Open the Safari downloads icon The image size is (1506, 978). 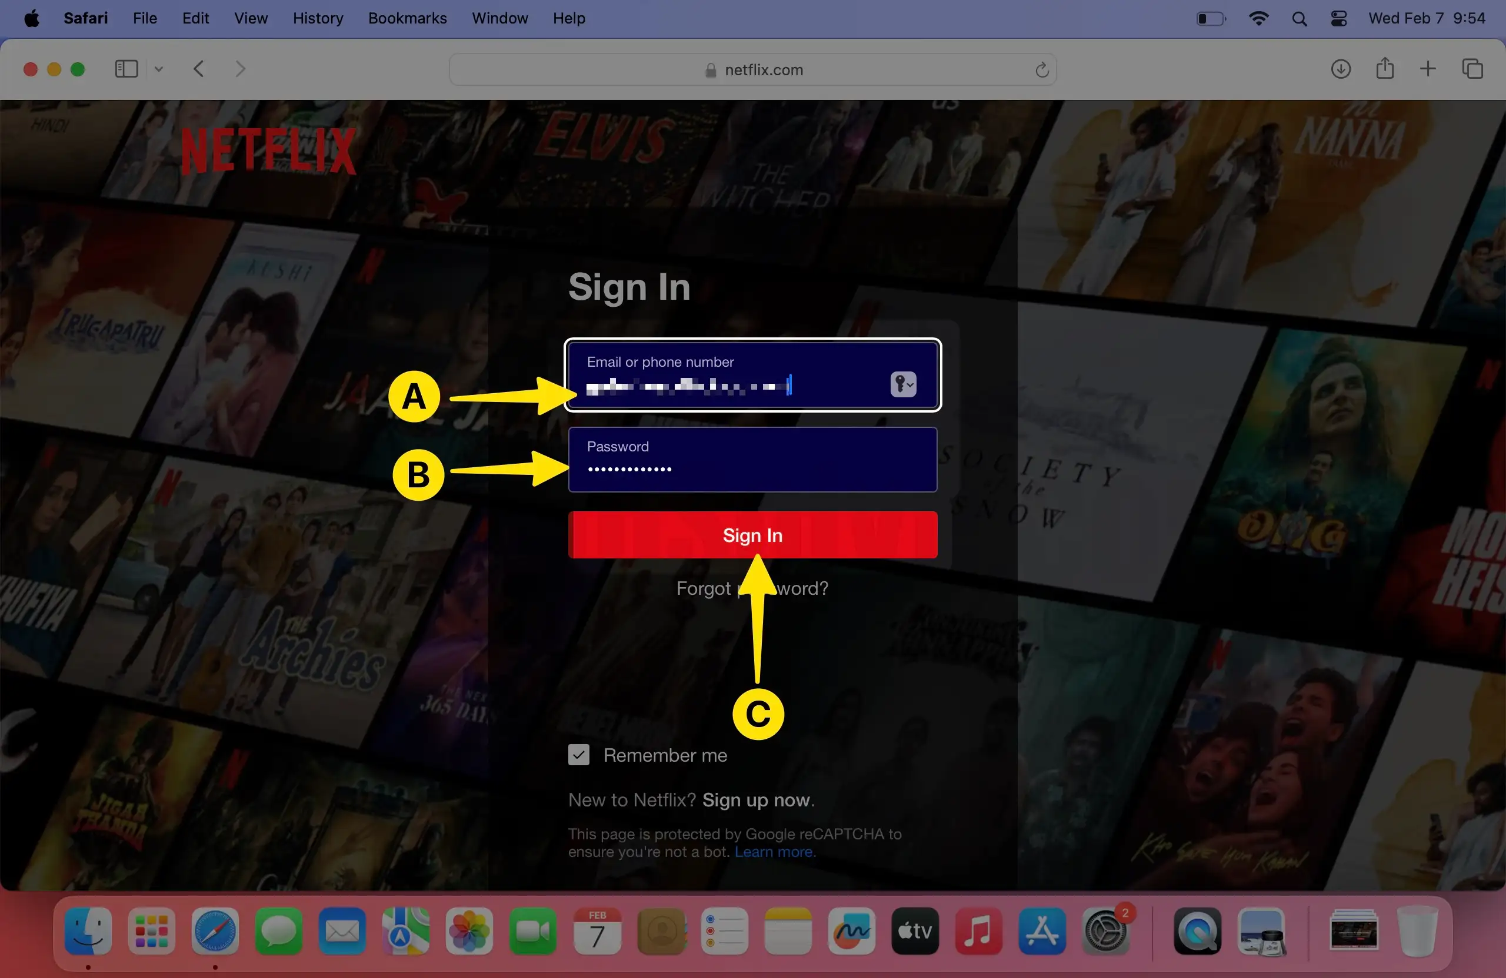[x=1340, y=69]
